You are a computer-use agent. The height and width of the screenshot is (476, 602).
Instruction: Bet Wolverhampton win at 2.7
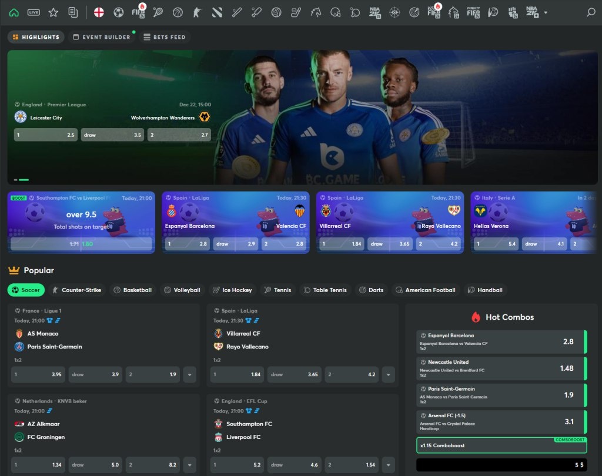point(179,135)
